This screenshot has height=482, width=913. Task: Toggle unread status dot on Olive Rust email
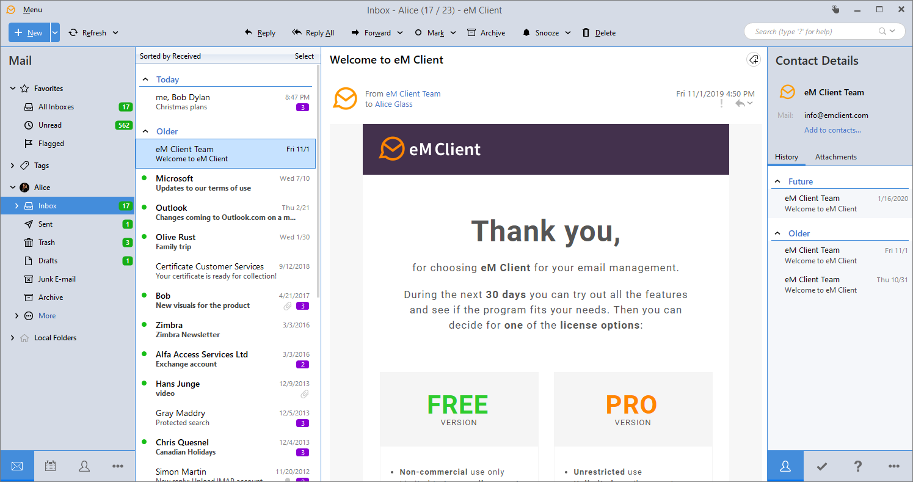(x=144, y=237)
